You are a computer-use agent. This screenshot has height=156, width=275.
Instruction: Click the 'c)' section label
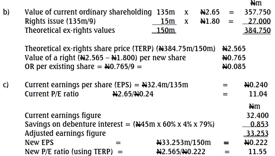click(6, 85)
